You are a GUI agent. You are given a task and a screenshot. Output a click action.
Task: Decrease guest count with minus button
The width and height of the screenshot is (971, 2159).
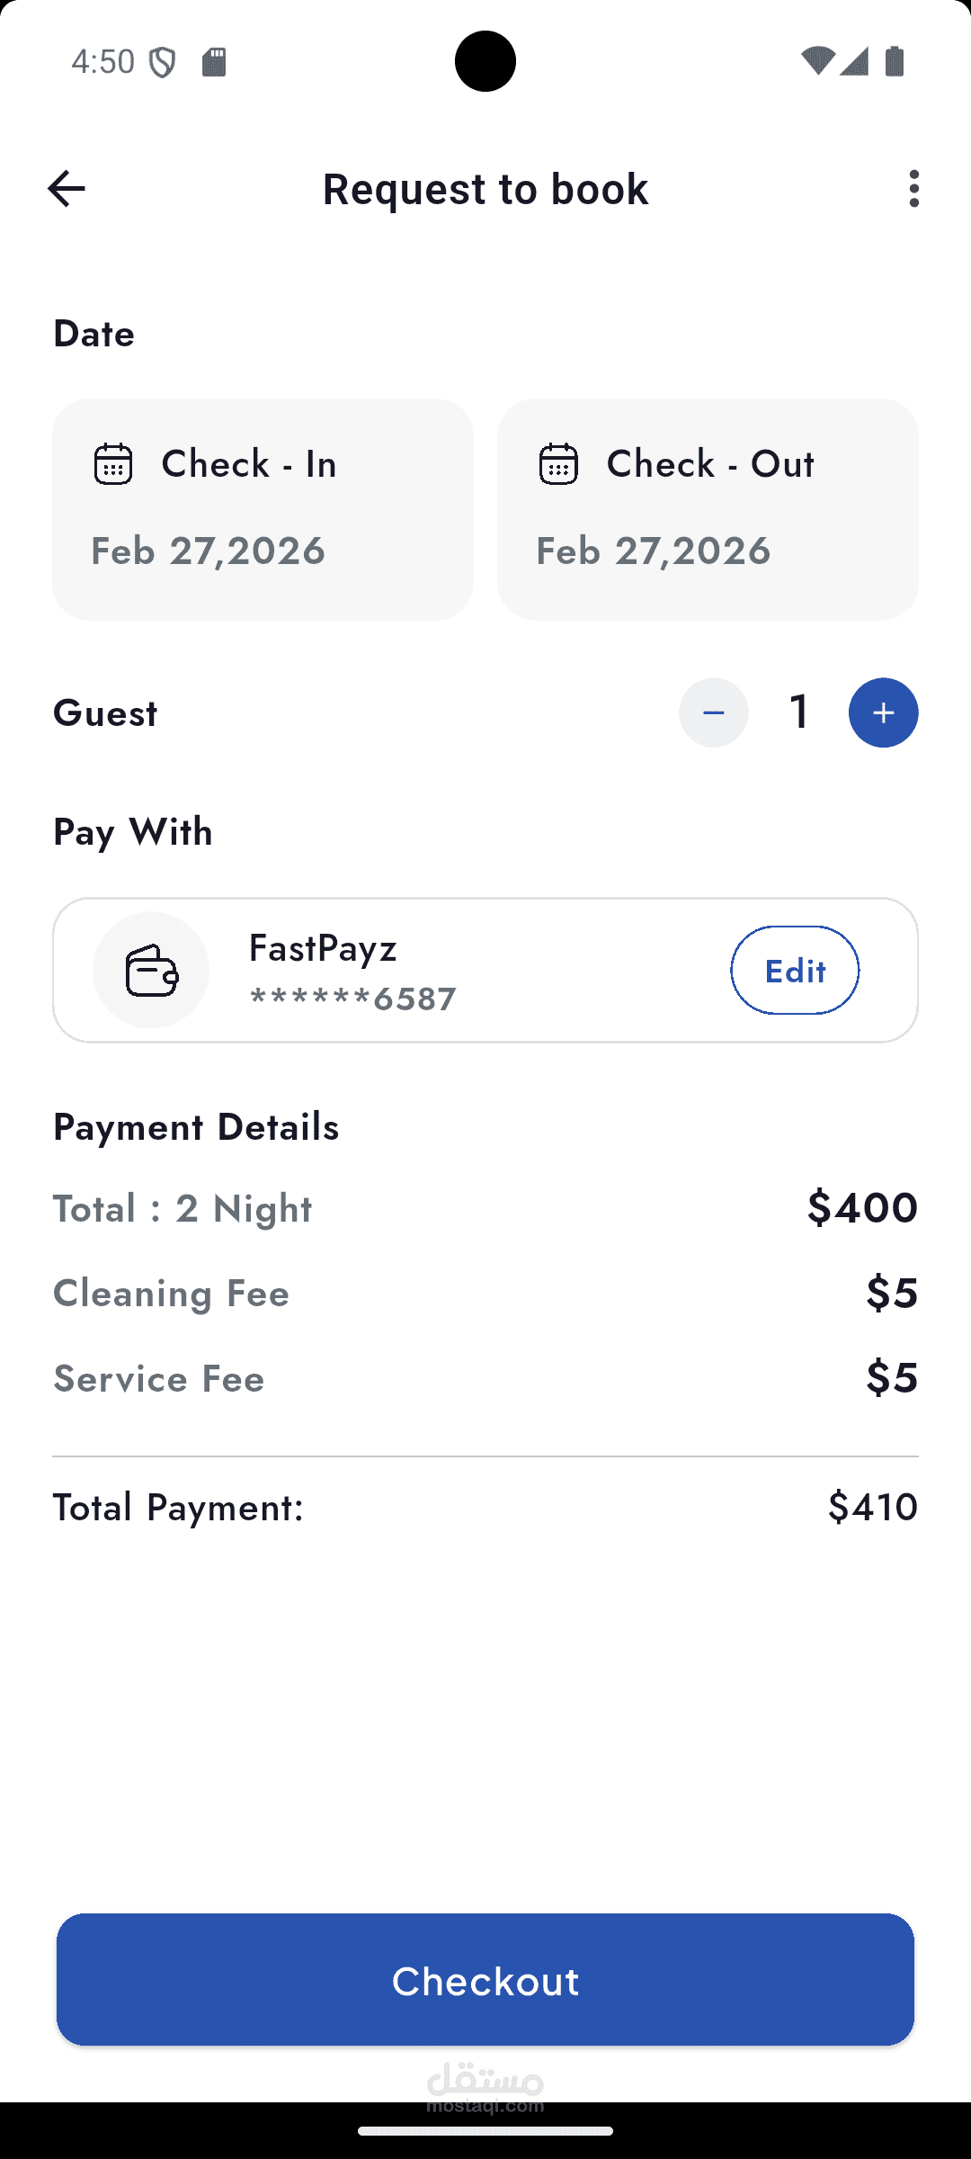pos(713,712)
